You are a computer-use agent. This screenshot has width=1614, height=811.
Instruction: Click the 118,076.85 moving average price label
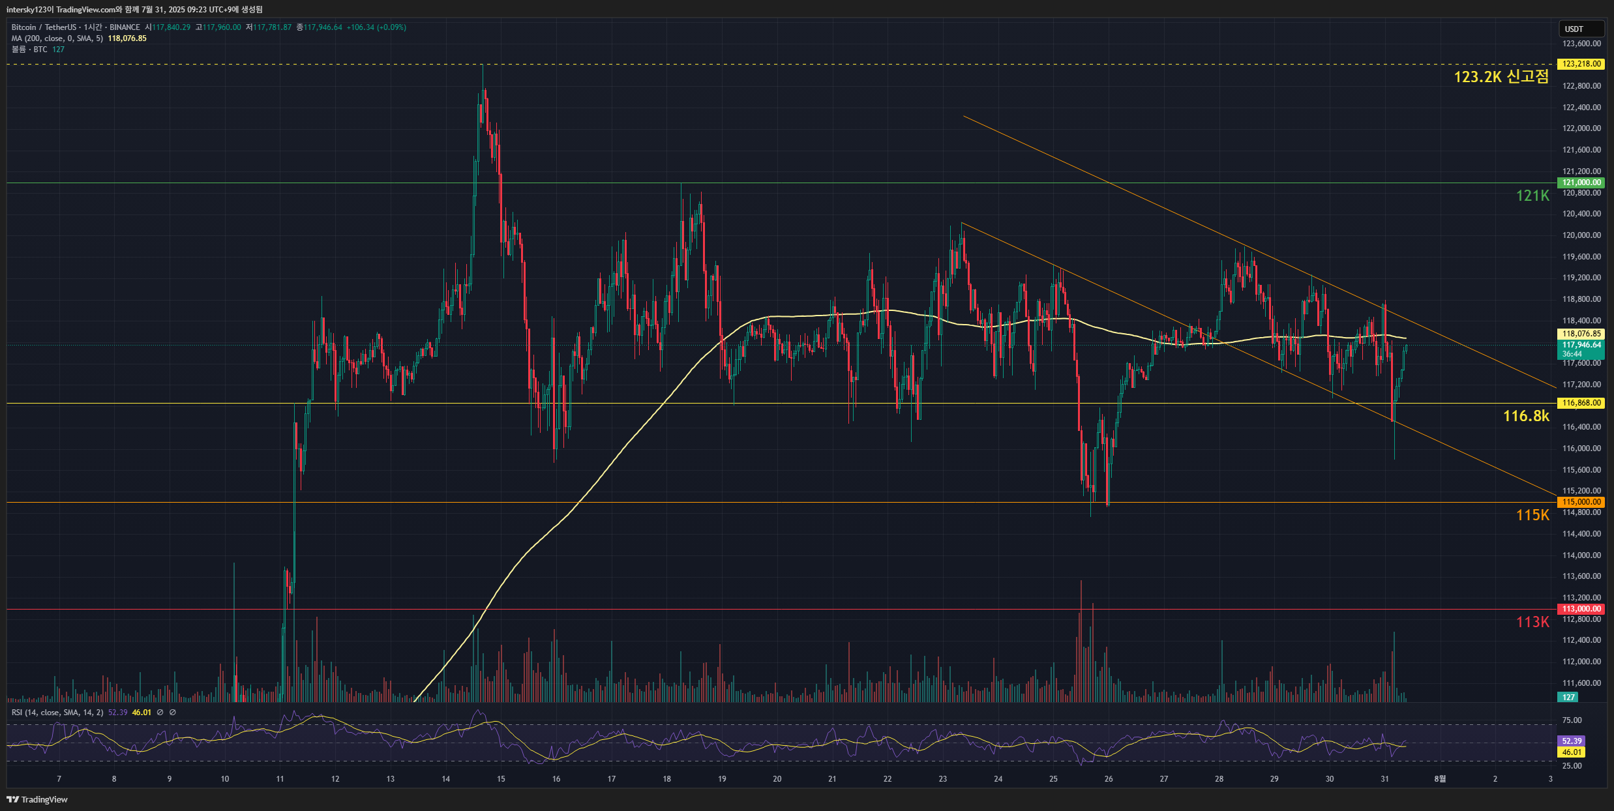pos(1581,334)
